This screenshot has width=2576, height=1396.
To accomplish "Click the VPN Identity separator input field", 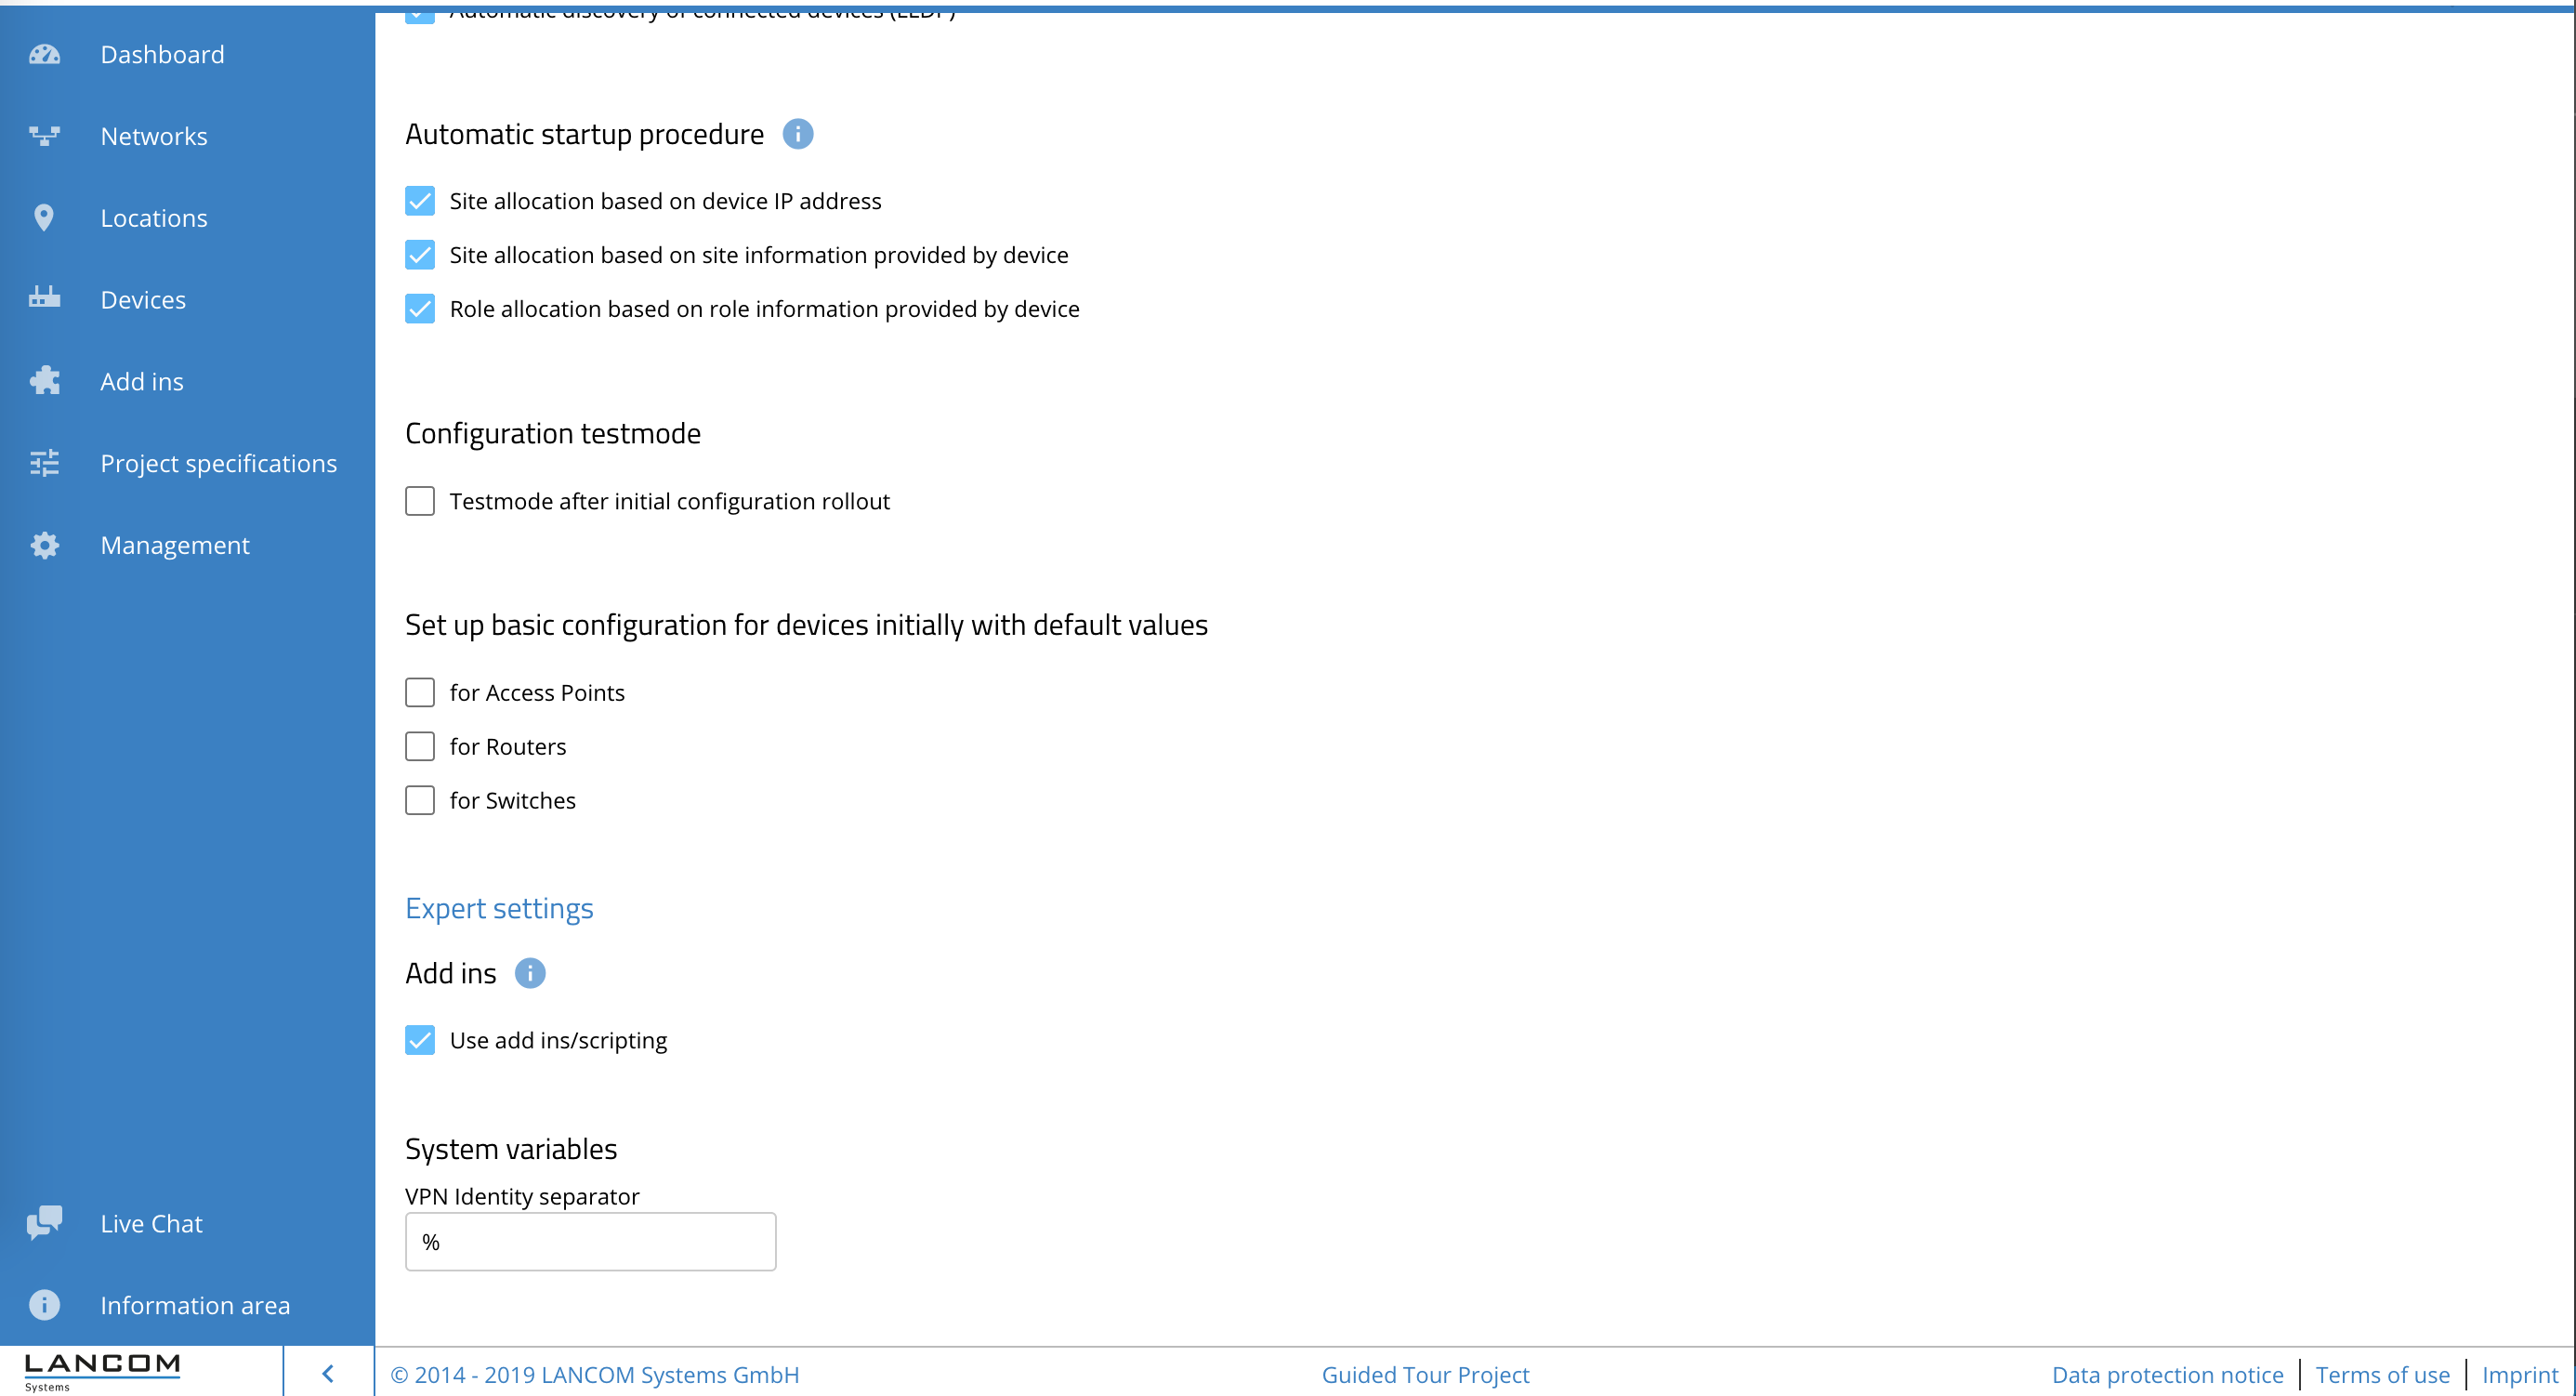I will click(x=590, y=1242).
